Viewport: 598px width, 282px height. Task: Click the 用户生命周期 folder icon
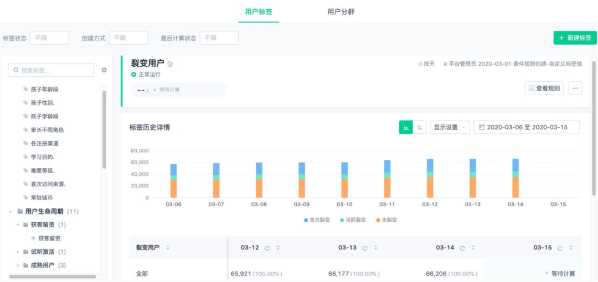[20, 211]
